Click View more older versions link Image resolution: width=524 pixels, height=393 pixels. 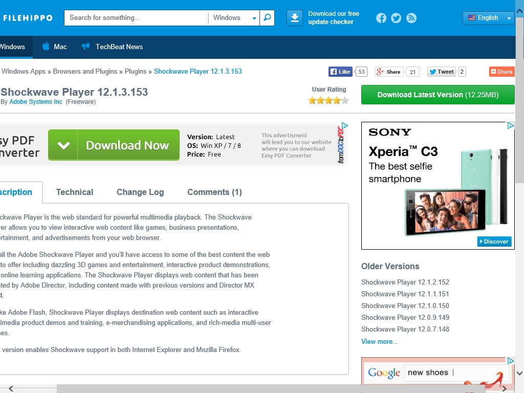379,341
